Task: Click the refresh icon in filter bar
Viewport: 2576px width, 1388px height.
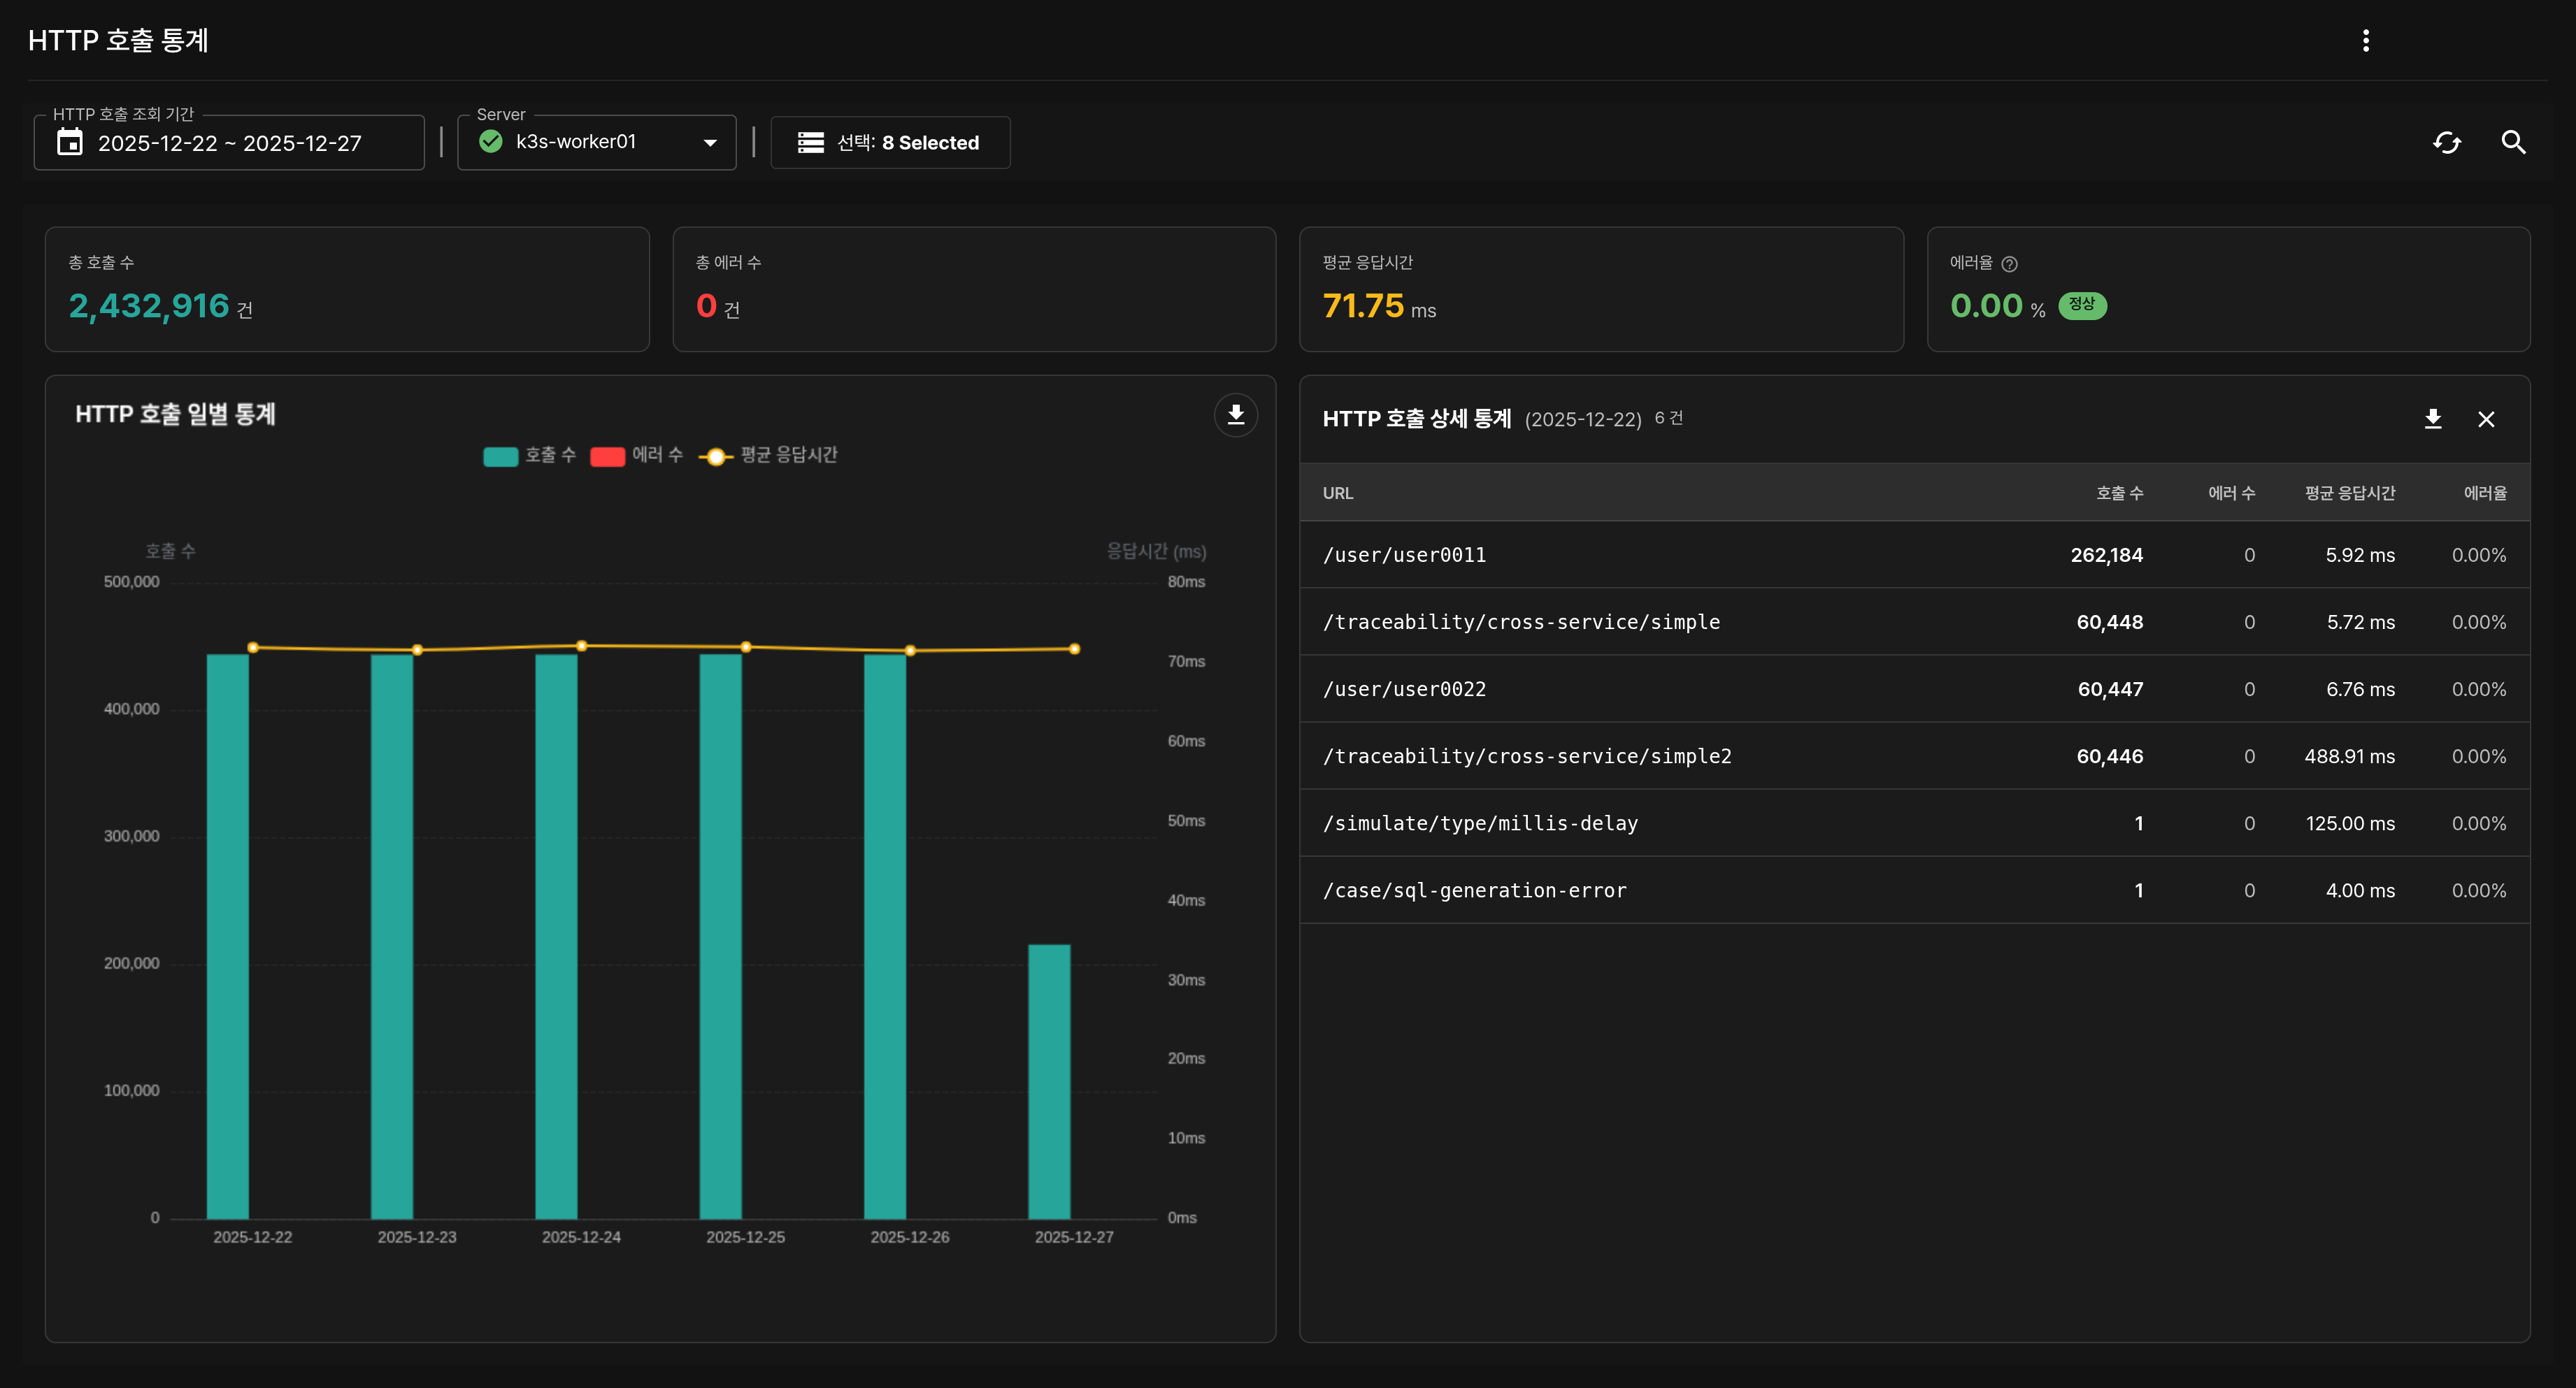Action: [x=2446, y=143]
